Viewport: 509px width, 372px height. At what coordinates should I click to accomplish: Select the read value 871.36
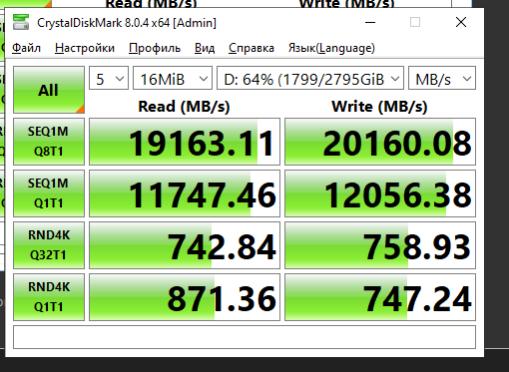pos(185,297)
